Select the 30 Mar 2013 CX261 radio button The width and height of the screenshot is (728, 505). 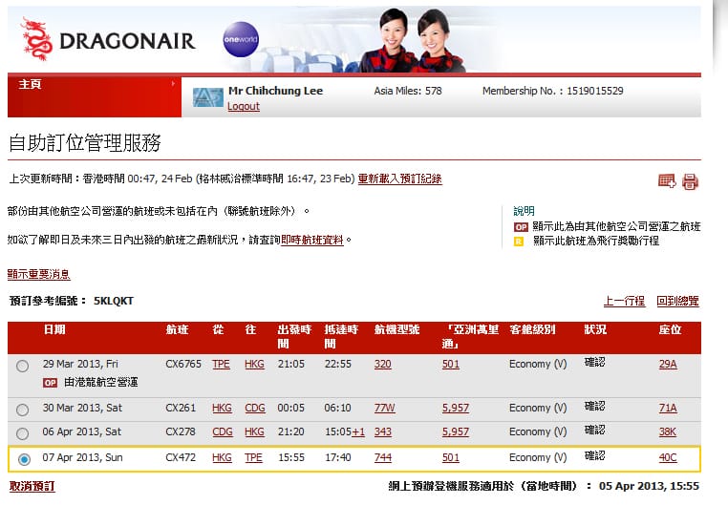click(22, 410)
